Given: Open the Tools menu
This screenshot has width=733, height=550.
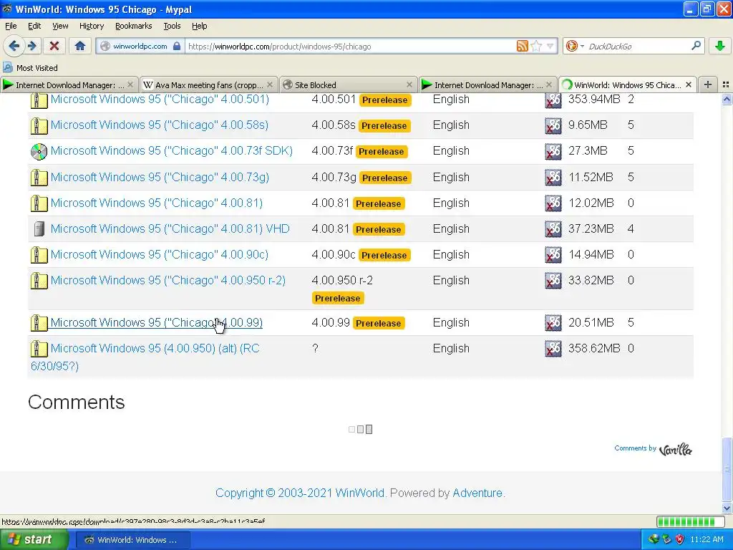Looking at the screenshot, I should click(x=172, y=26).
